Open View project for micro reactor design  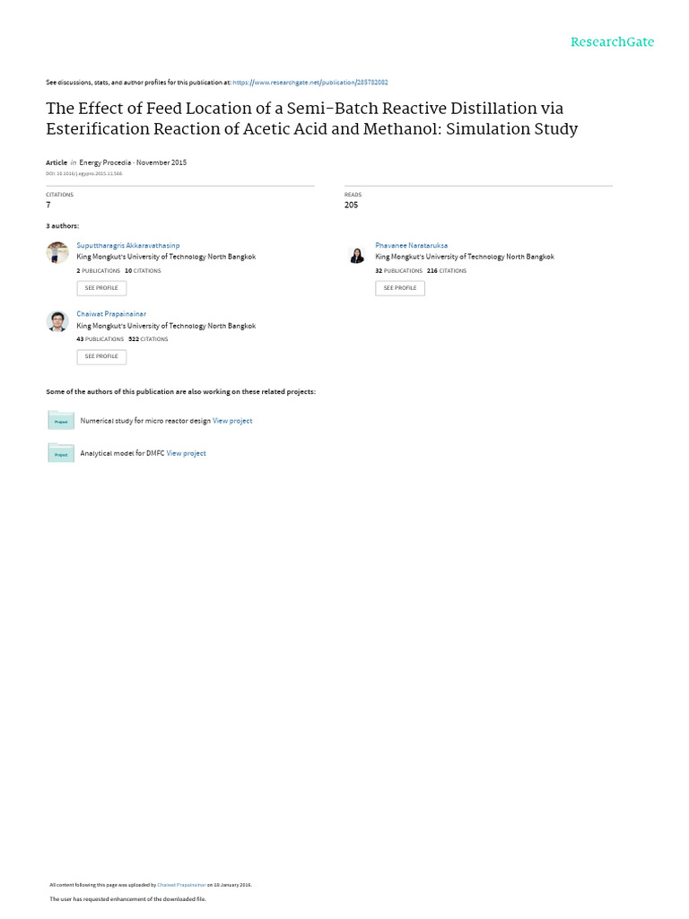click(x=232, y=421)
